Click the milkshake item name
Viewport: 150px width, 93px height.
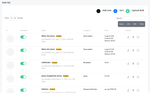click(46, 62)
